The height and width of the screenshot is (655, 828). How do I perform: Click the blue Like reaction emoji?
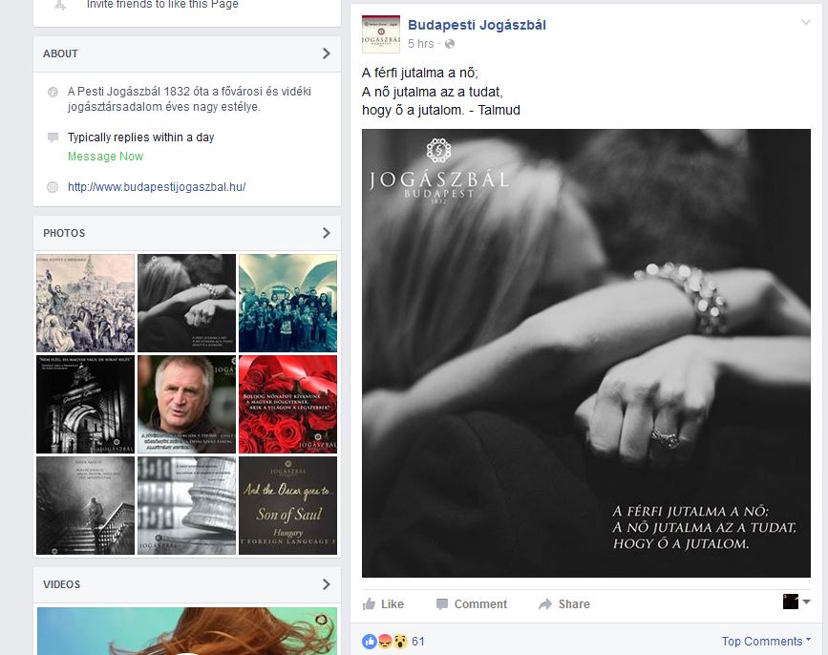368,642
